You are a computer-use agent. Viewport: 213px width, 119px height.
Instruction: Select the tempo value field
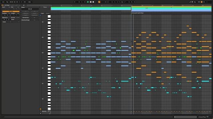click(11, 2)
